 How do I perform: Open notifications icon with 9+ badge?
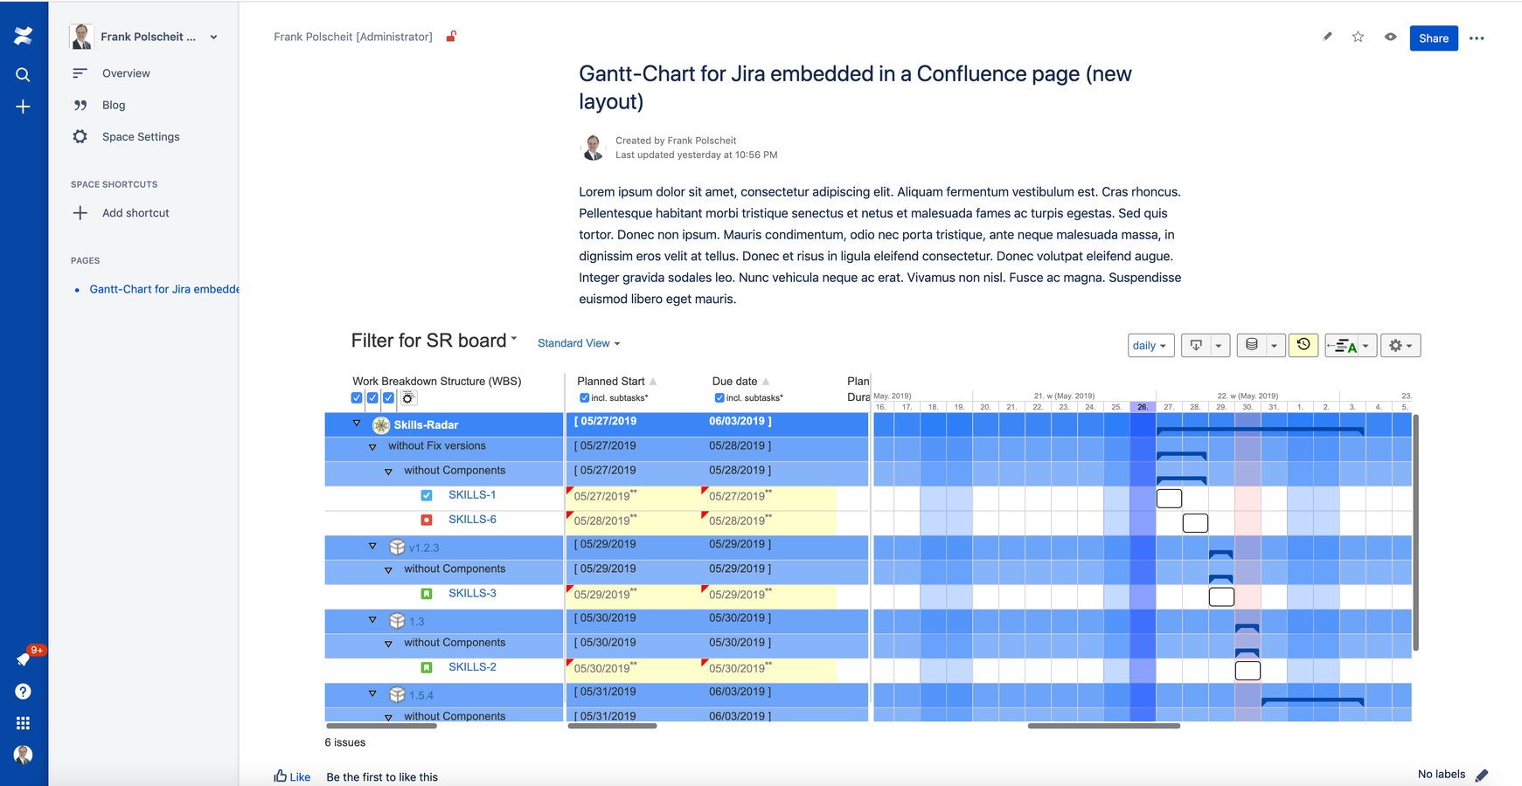coord(24,658)
